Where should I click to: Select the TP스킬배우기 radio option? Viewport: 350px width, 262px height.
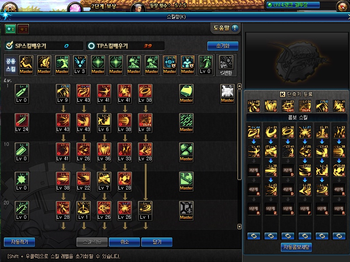91,46
